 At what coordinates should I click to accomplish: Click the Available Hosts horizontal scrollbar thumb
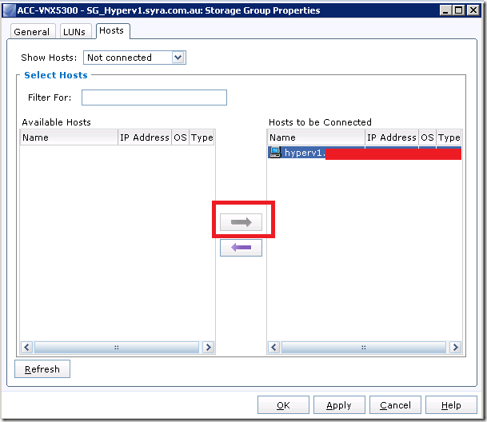(x=117, y=347)
